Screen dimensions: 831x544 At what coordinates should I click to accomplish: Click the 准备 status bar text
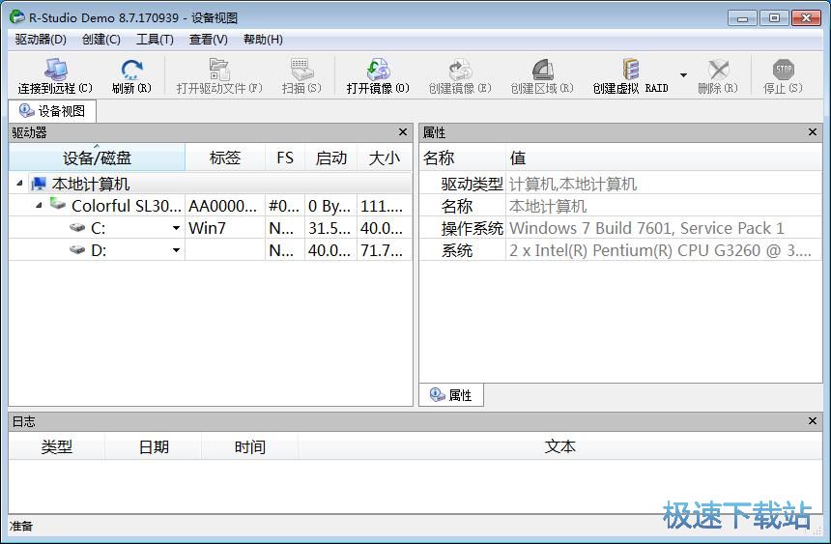point(21,526)
